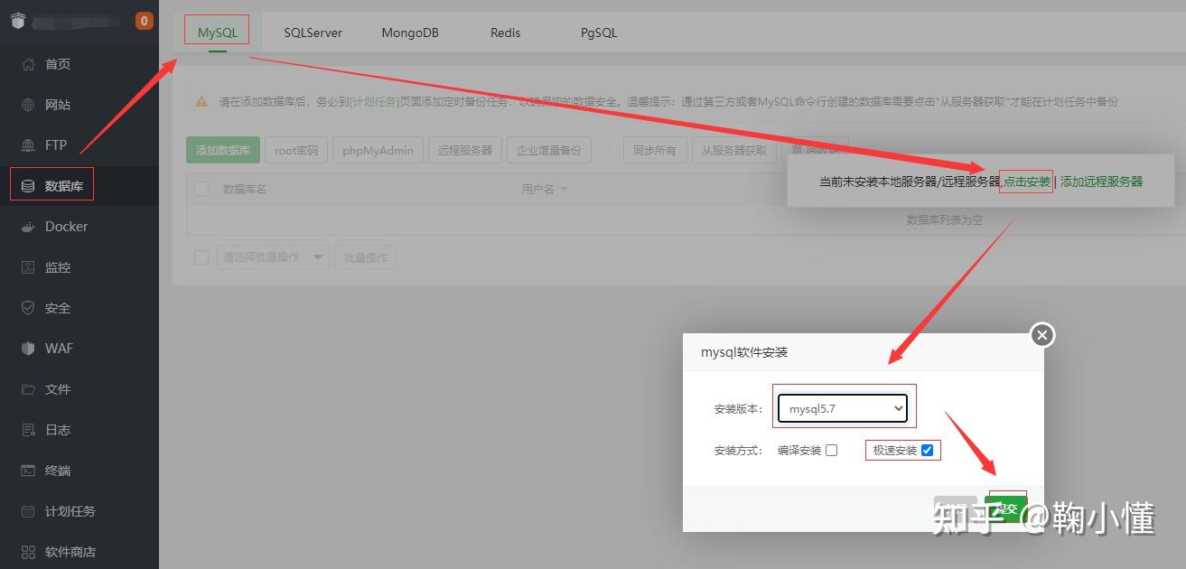This screenshot has height=569, width=1186.
Task: Open the 日志 logs sidebar item
Action: 79,430
